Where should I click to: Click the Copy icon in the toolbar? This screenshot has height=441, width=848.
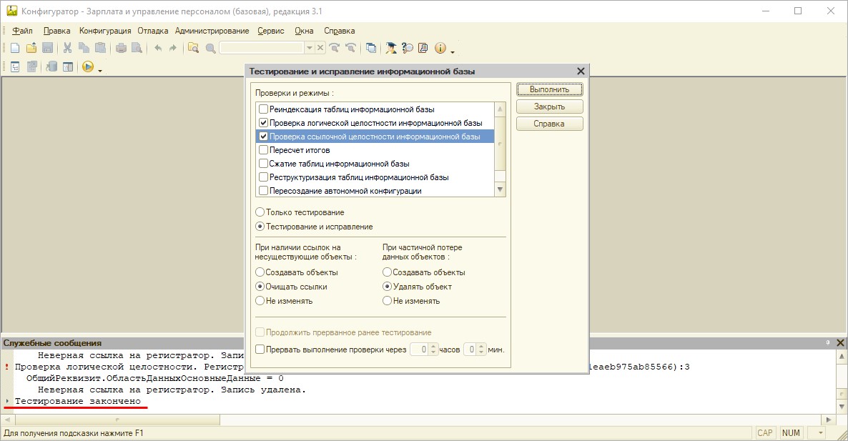84,48
